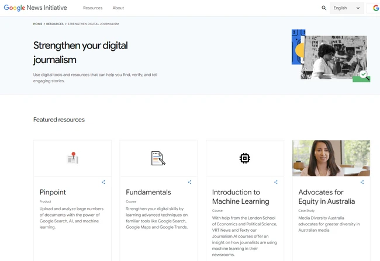Share the Advocates for Equity card
Viewport: 380px width, 261px height.
(x=362, y=182)
